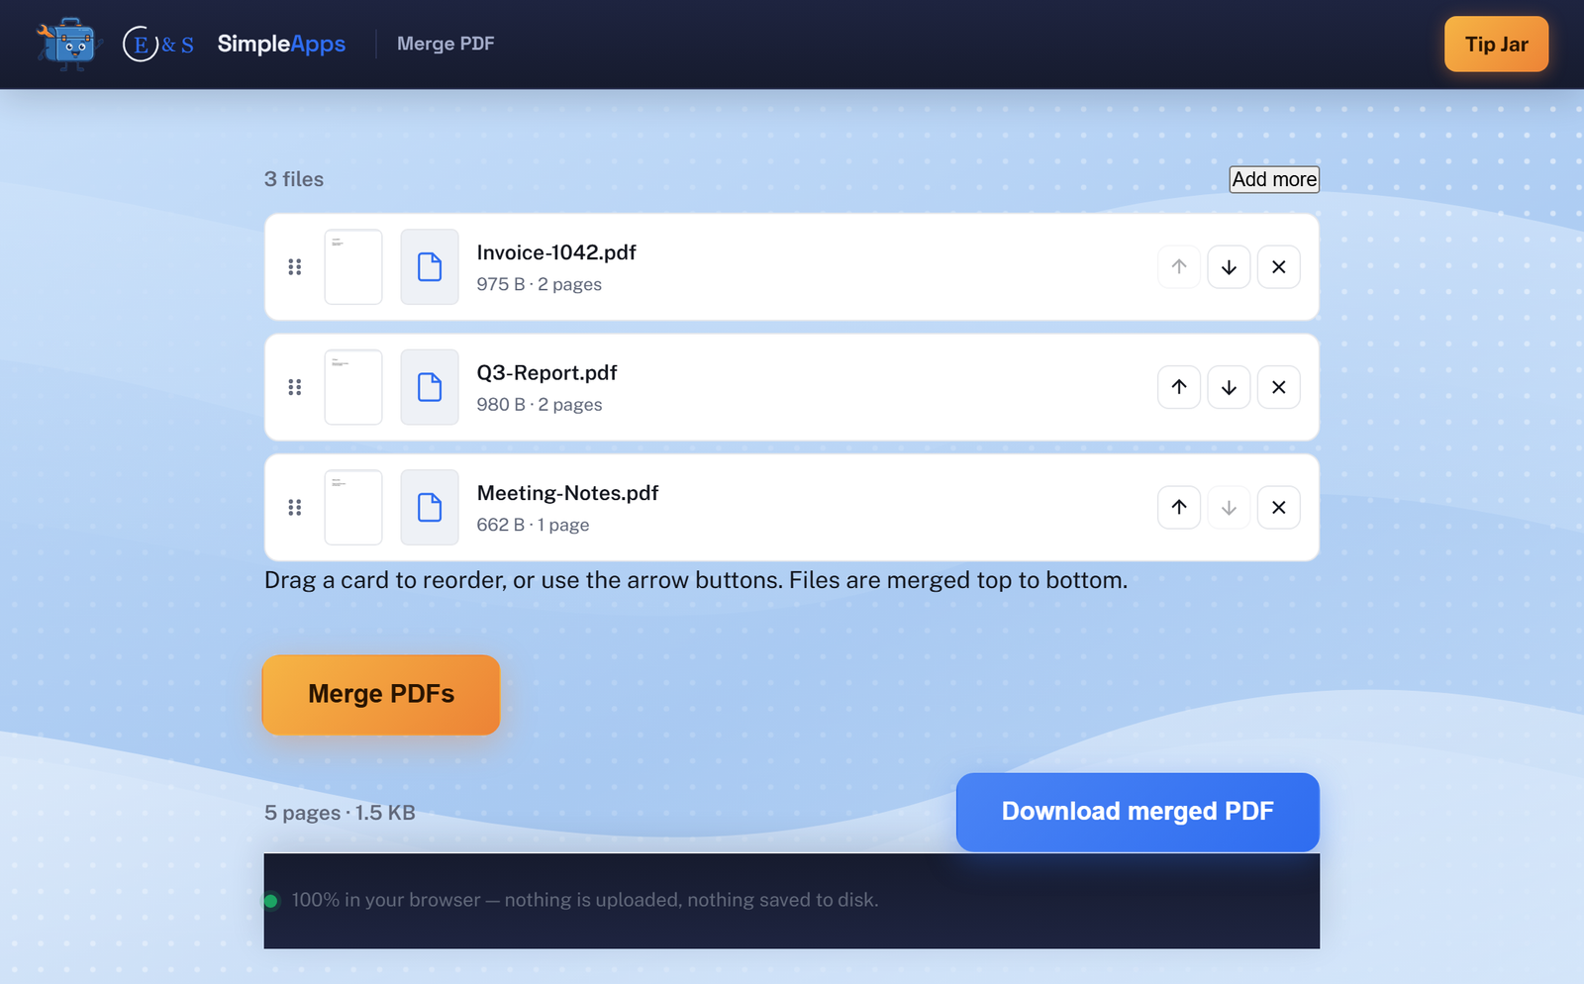Click the green status dot indicator
Image resolution: width=1584 pixels, height=984 pixels.
coord(270,901)
